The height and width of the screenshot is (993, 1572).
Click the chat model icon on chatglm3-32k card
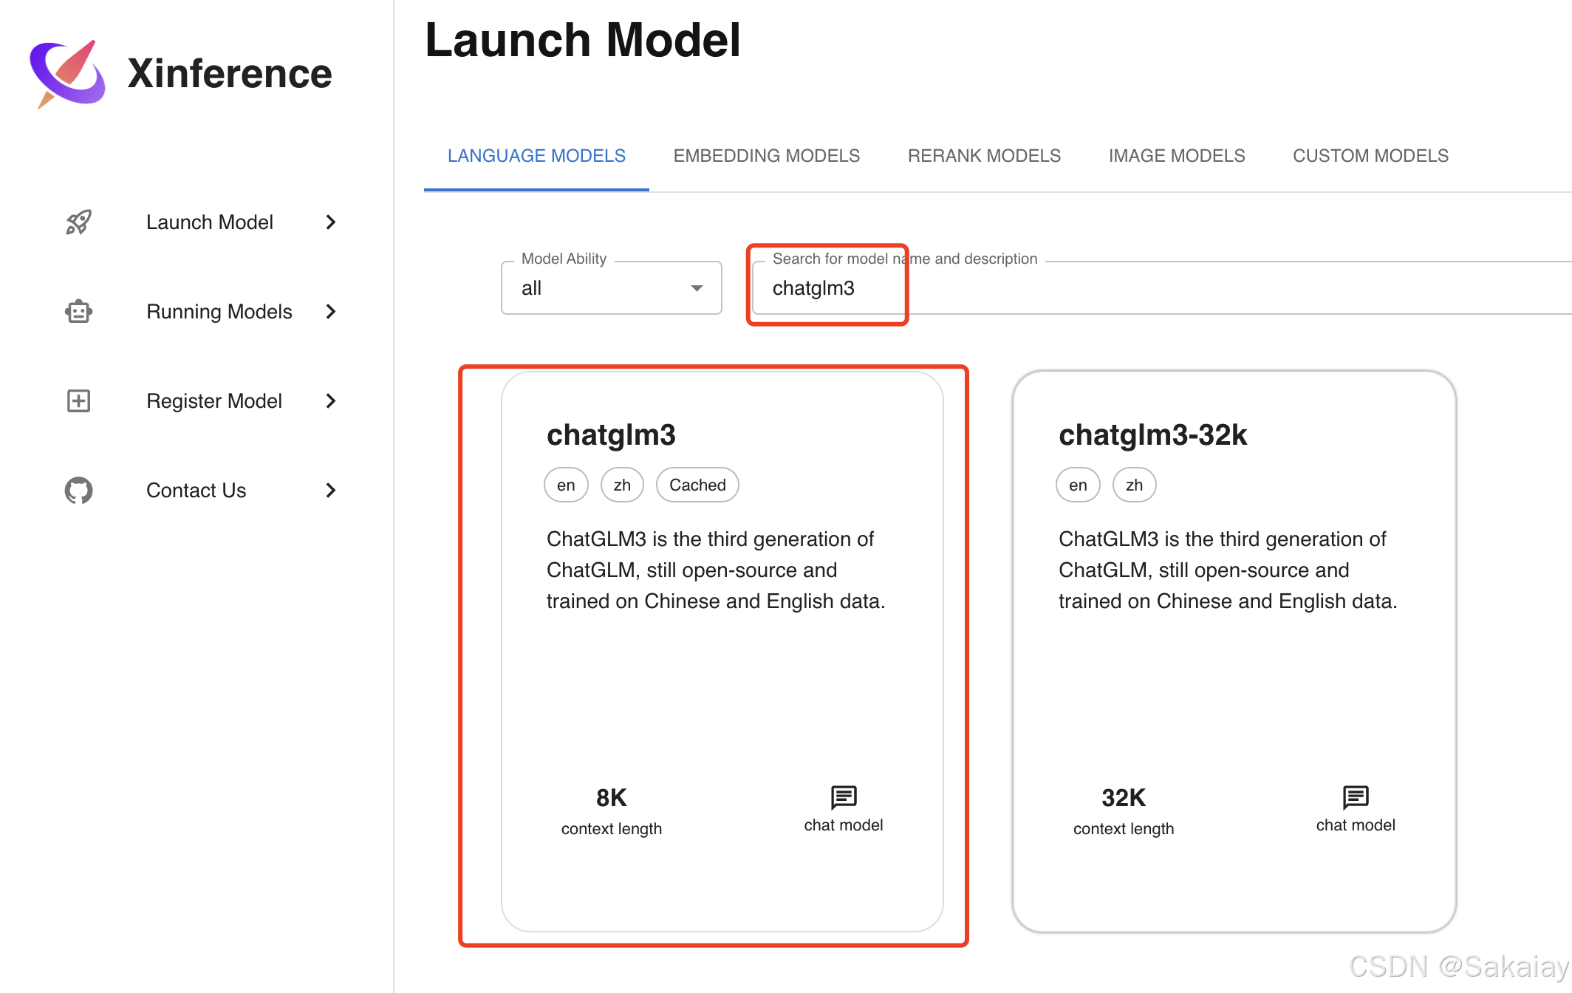[1355, 797]
